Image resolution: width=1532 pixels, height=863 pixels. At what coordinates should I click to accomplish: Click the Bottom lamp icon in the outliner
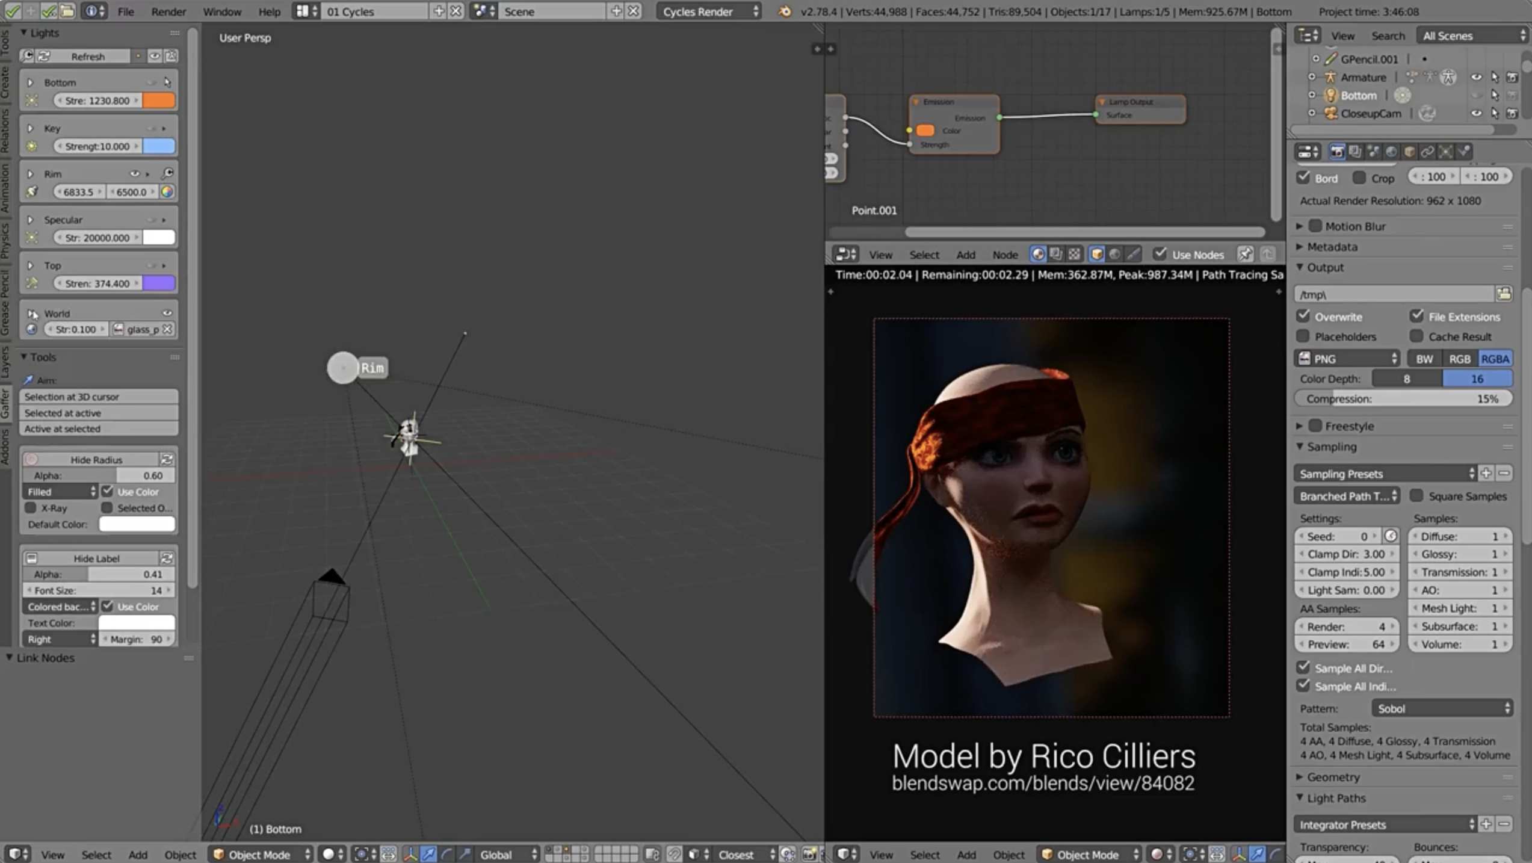(1331, 95)
